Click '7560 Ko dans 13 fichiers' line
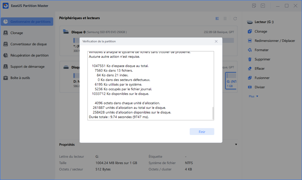 [114, 71]
